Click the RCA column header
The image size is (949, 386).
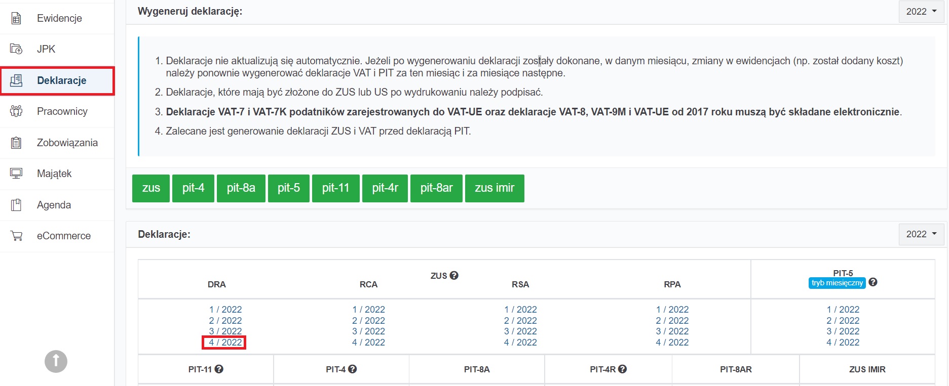pos(368,284)
